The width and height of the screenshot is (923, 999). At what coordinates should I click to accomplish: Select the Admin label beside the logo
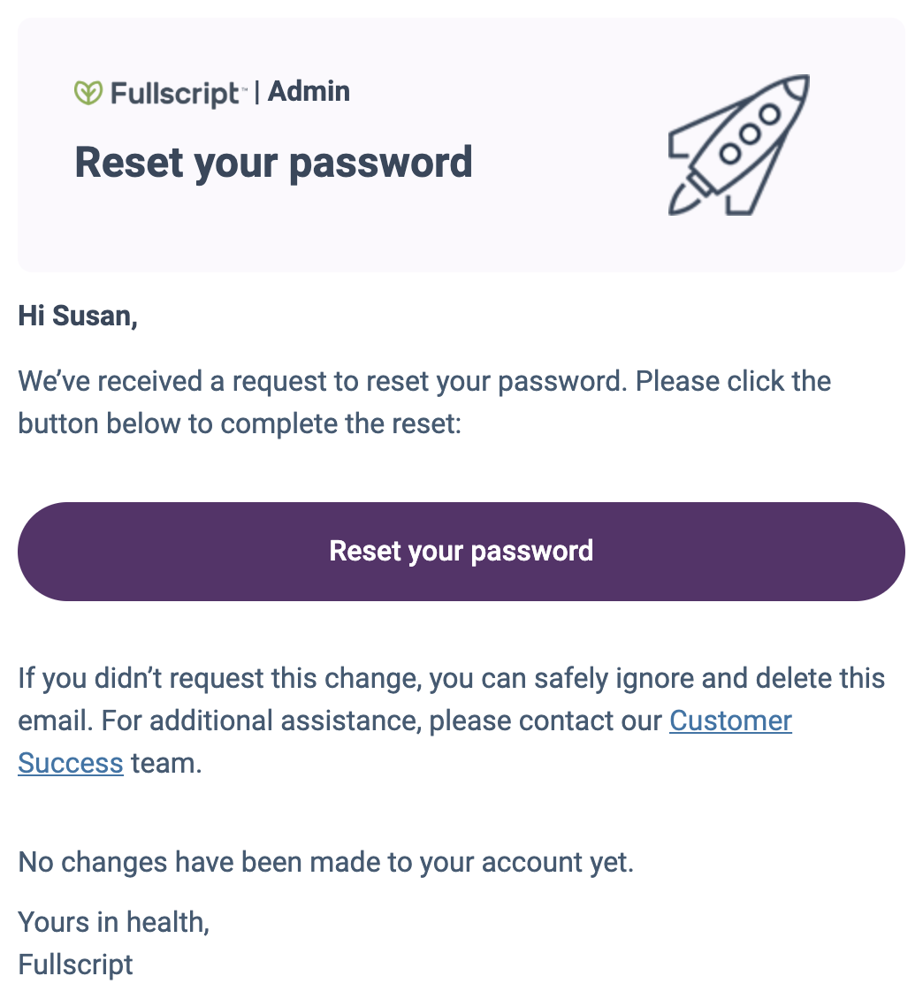tap(309, 91)
